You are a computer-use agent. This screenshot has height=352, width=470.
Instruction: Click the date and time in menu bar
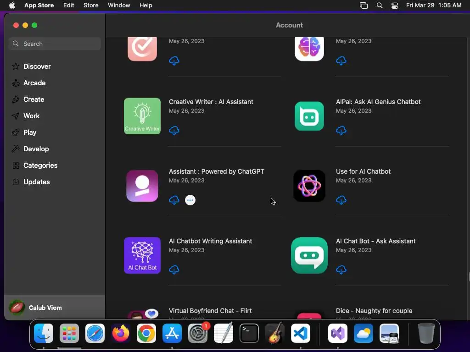[x=434, y=5]
